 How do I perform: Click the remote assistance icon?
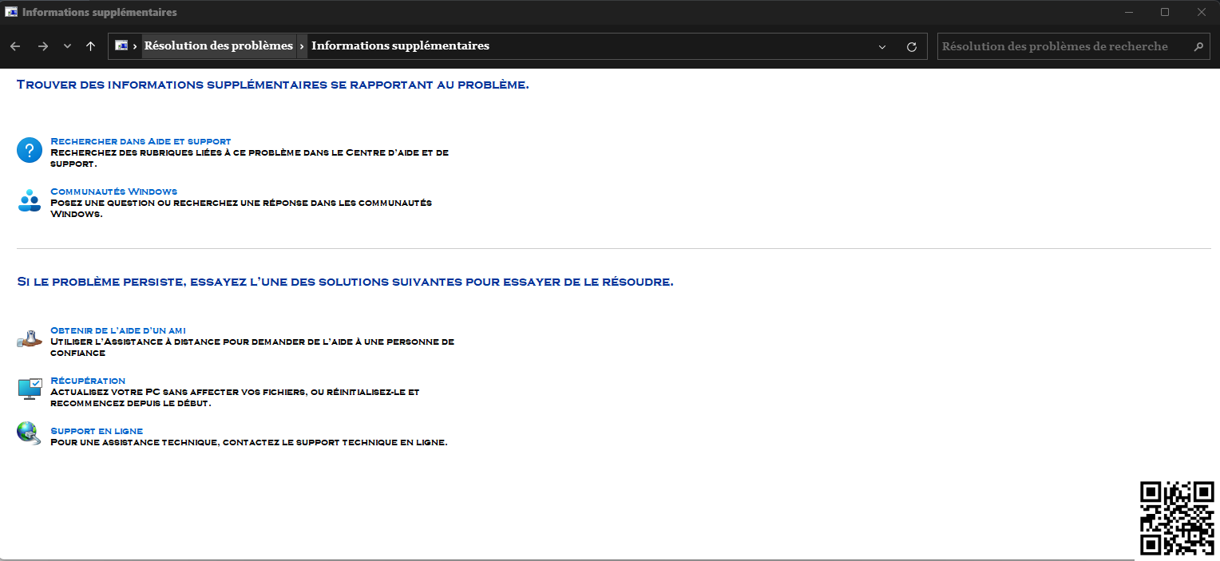pos(30,339)
